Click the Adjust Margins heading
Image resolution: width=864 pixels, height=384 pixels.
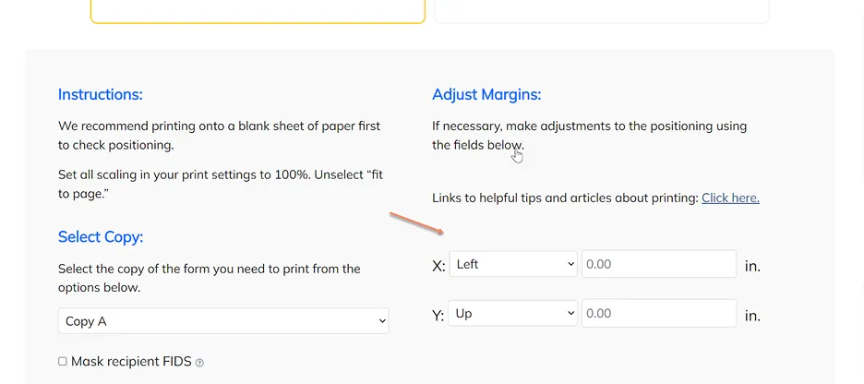(486, 95)
